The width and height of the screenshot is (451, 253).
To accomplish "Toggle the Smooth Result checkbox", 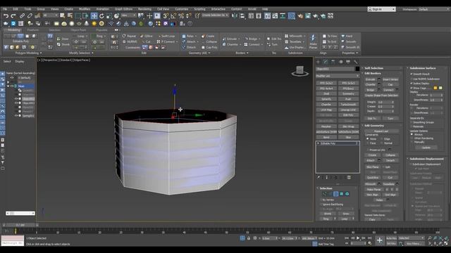I will click(x=412, y=74).
